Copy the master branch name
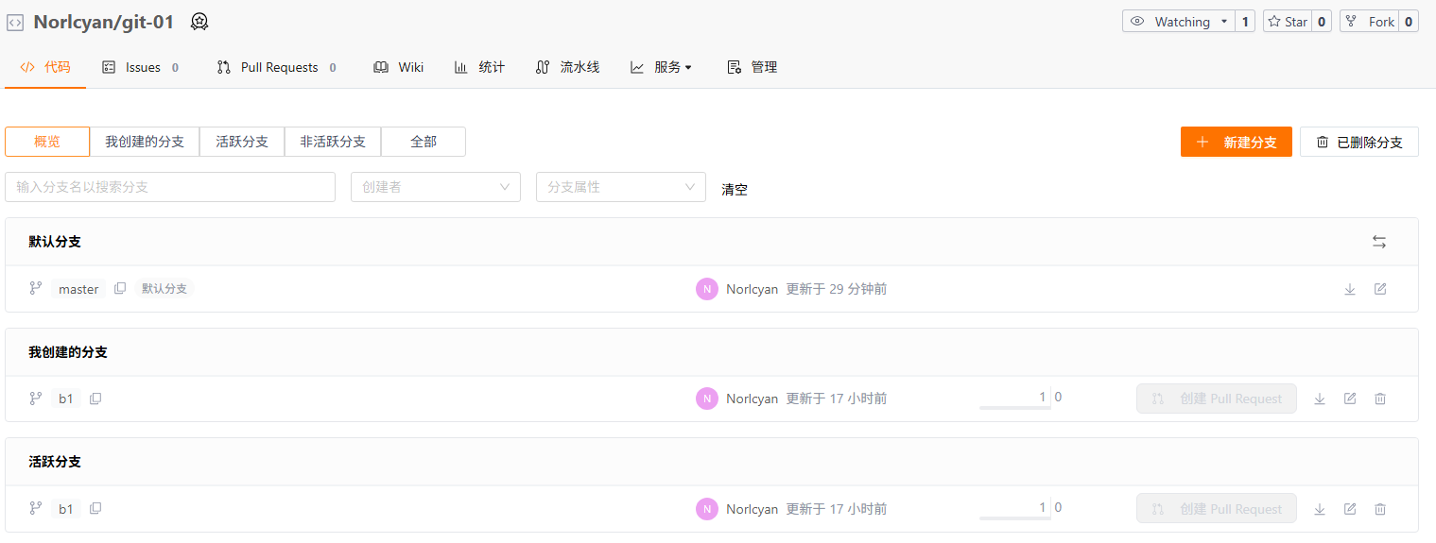 pos(120,288)
